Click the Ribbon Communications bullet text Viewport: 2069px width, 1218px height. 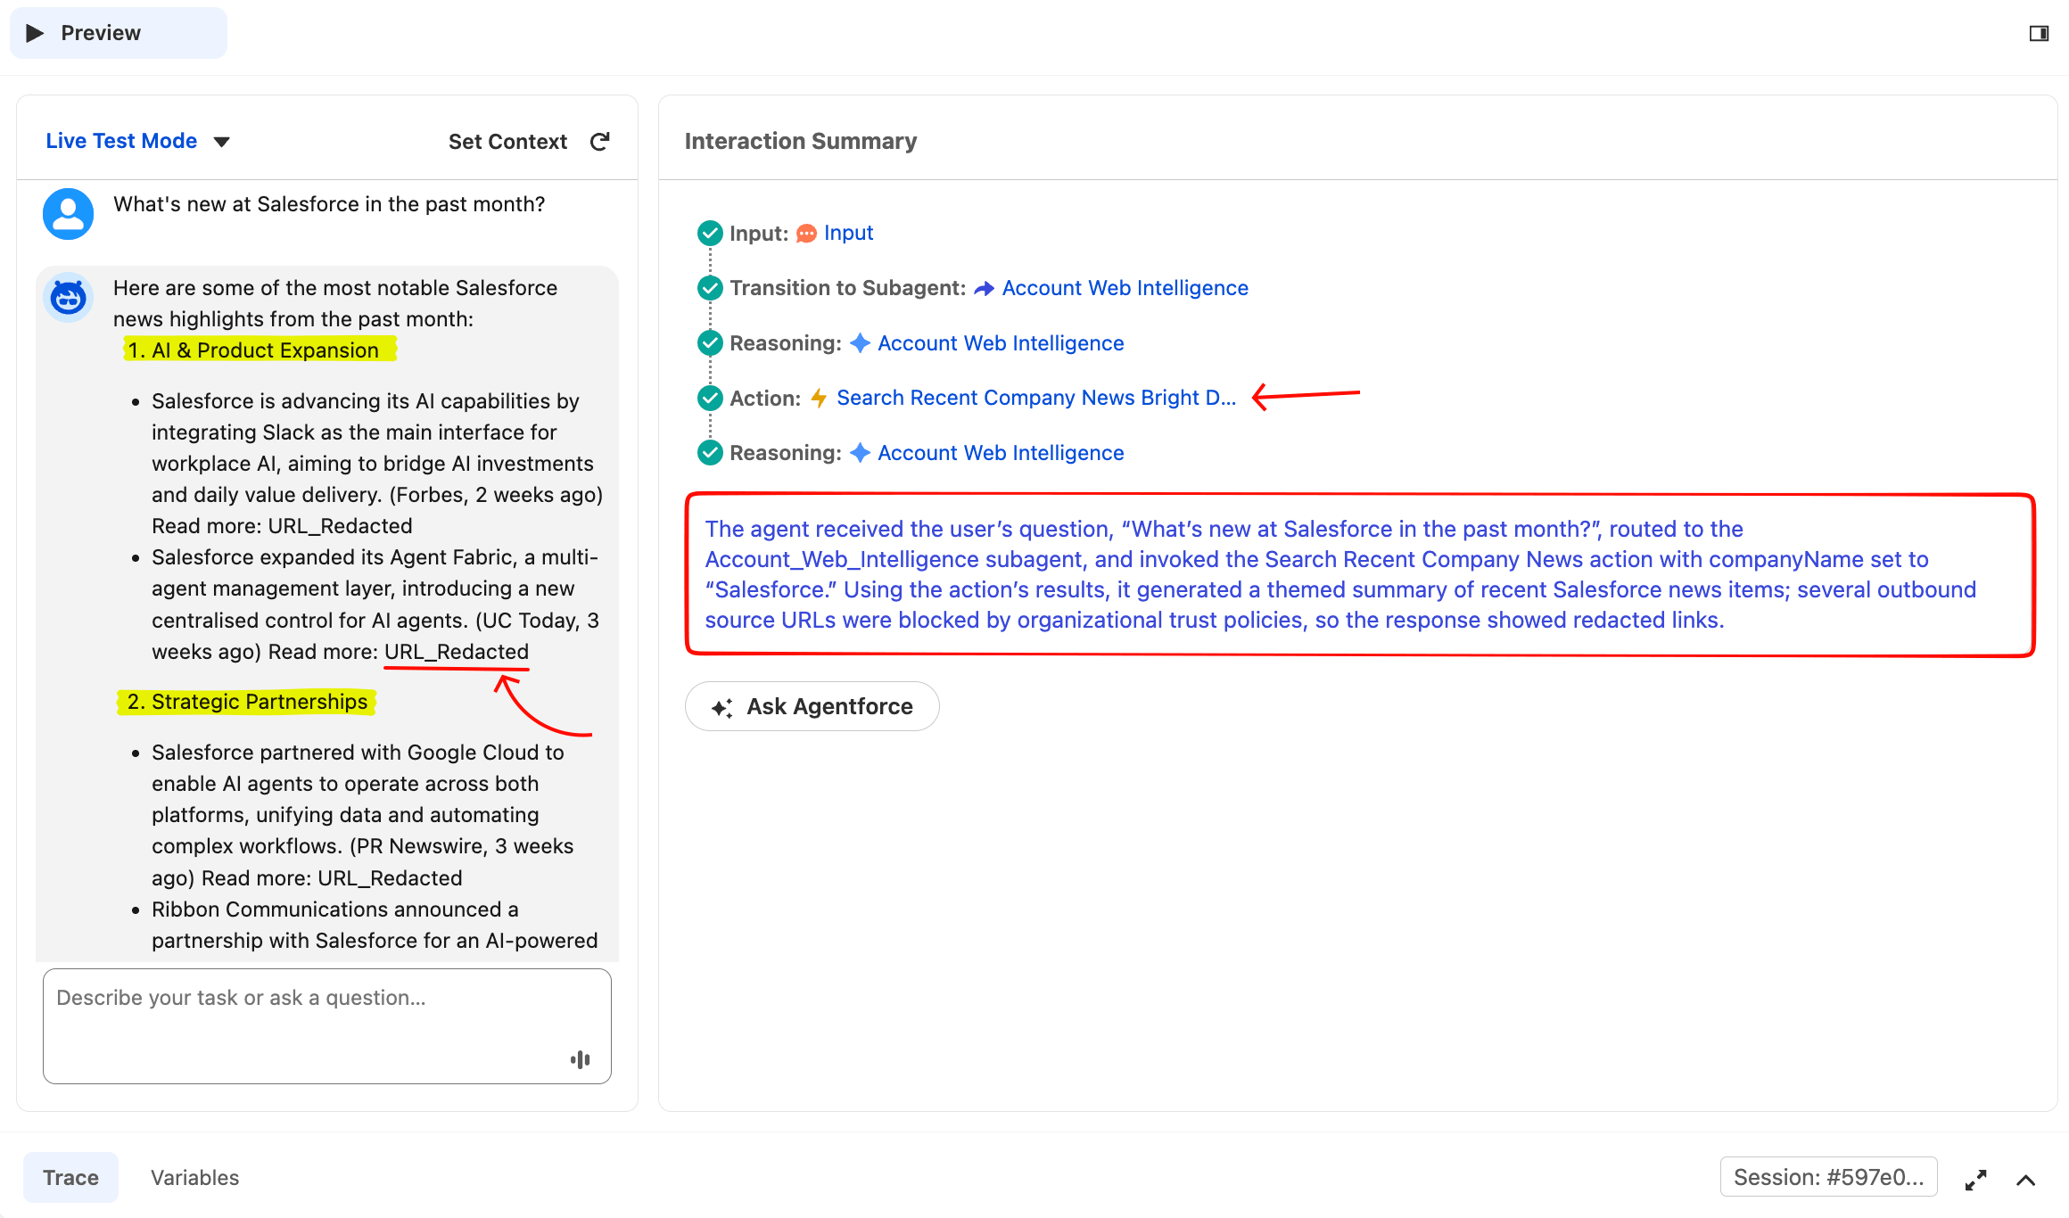point(375,925)
